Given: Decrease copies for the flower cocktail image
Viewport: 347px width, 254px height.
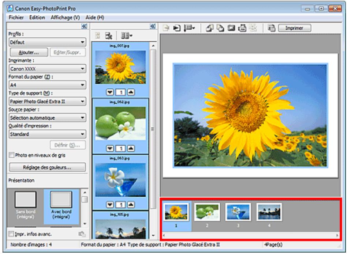Looking at the screenshot, I should (110, 205).
